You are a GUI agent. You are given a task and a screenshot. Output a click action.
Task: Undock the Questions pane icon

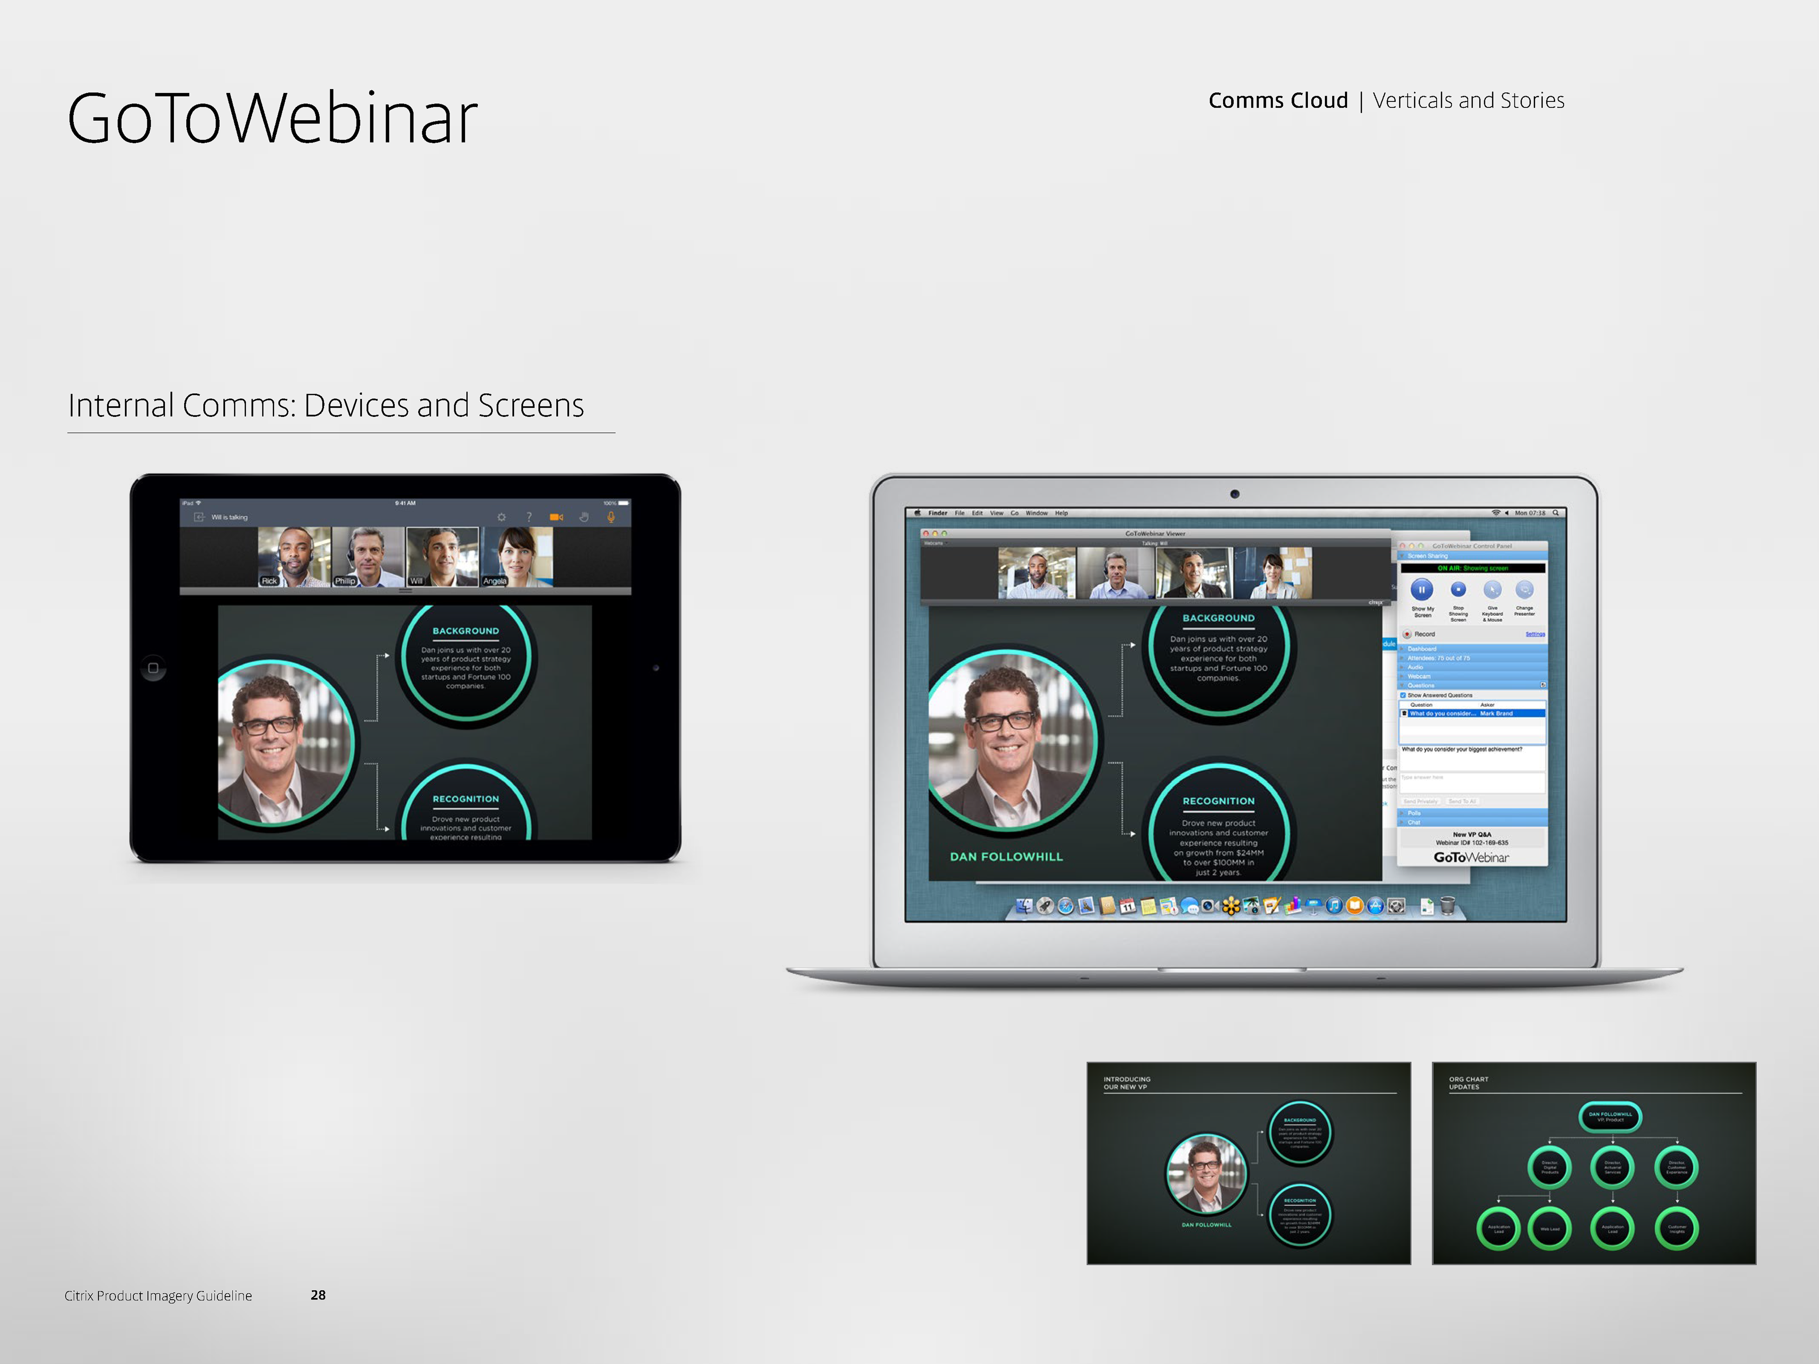pos(1543,685)
